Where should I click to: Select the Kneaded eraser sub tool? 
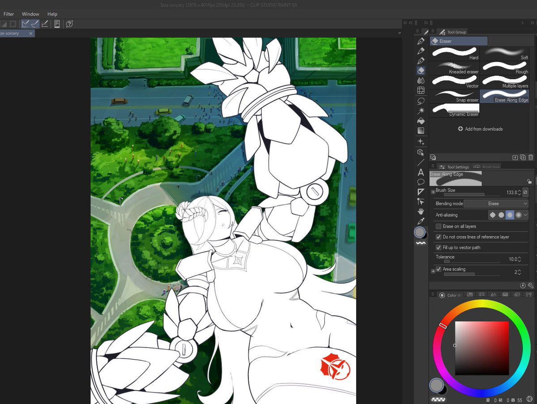[455, 68]
